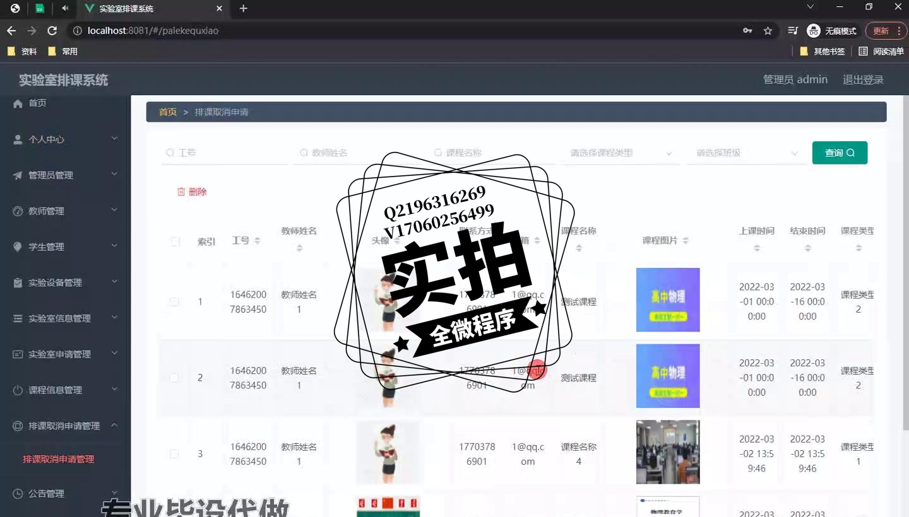
Task: Click the 个人中心 person icon
Action: [x=18, y=139]
